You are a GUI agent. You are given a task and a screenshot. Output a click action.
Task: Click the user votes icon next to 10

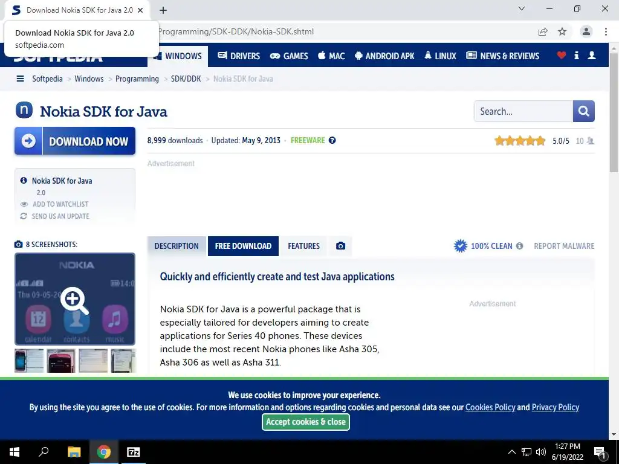point(591,141)
